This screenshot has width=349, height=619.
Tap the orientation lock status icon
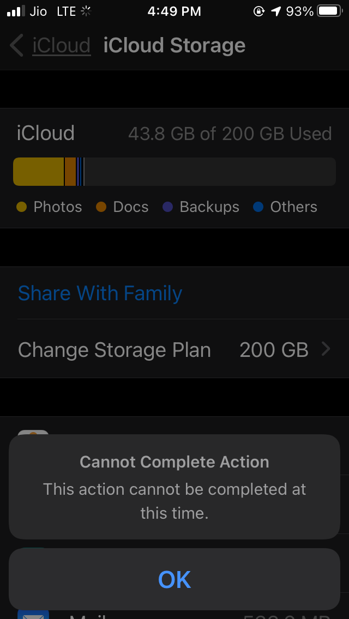[x=258, y=11]
